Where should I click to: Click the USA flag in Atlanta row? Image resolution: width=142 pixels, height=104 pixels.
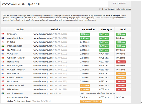3,89
